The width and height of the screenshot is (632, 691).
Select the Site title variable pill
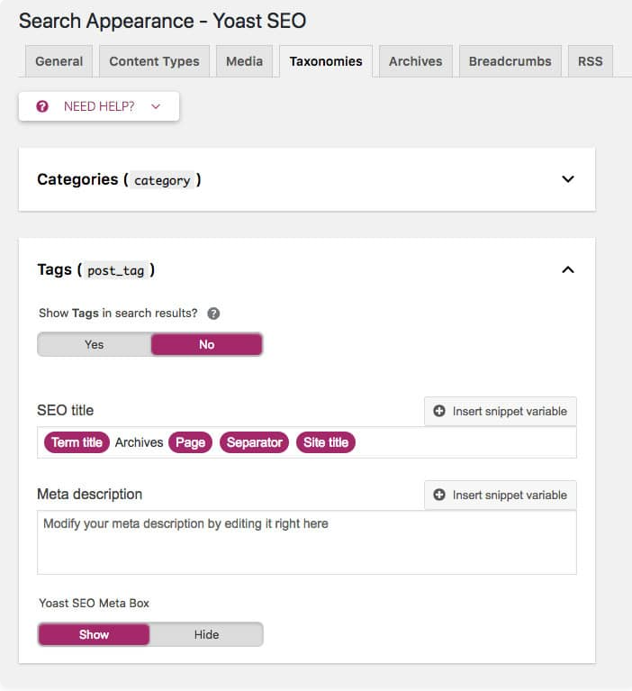click(325, 442)
